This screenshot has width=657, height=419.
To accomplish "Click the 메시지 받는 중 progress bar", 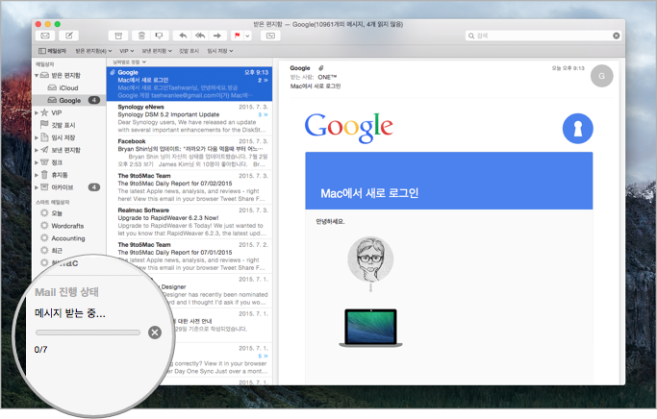I will tap(88, 333).
